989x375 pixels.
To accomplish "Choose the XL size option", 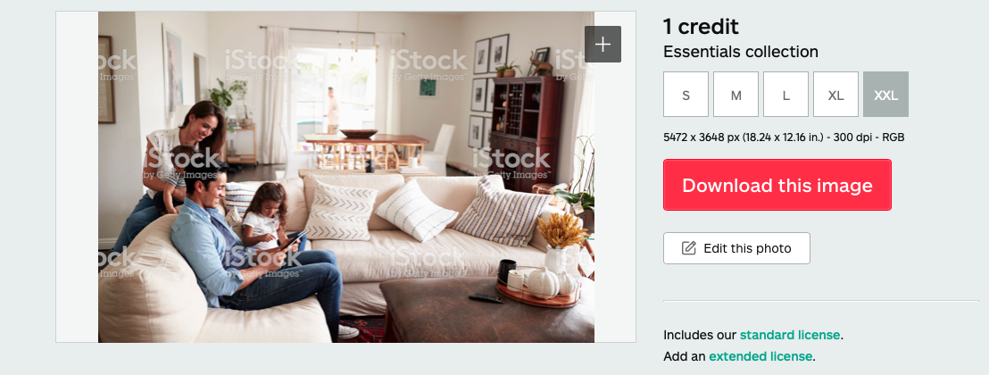I will pyautogui.click(x=835, y=94).
